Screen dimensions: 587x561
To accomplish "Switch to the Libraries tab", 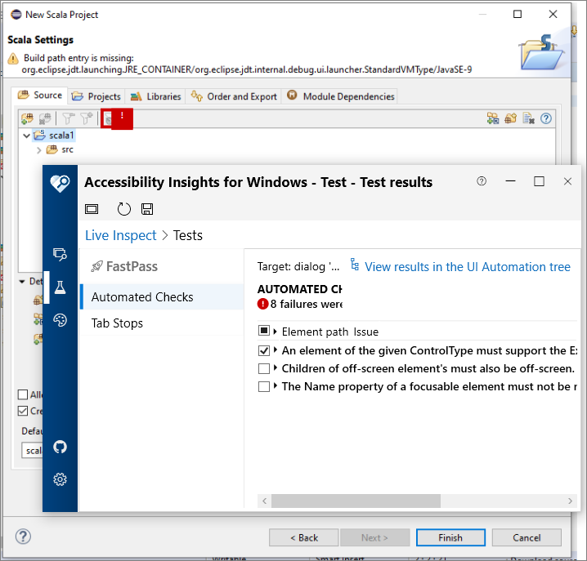I will (x=155, y=96).
